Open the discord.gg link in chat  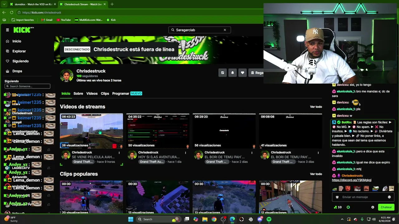pos(352,180)
